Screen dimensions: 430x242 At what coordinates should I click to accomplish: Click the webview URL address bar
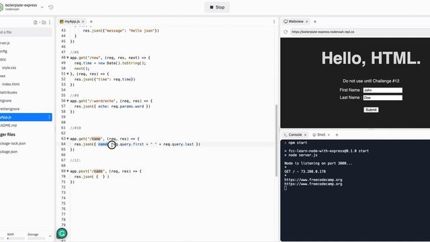point(360,32)
